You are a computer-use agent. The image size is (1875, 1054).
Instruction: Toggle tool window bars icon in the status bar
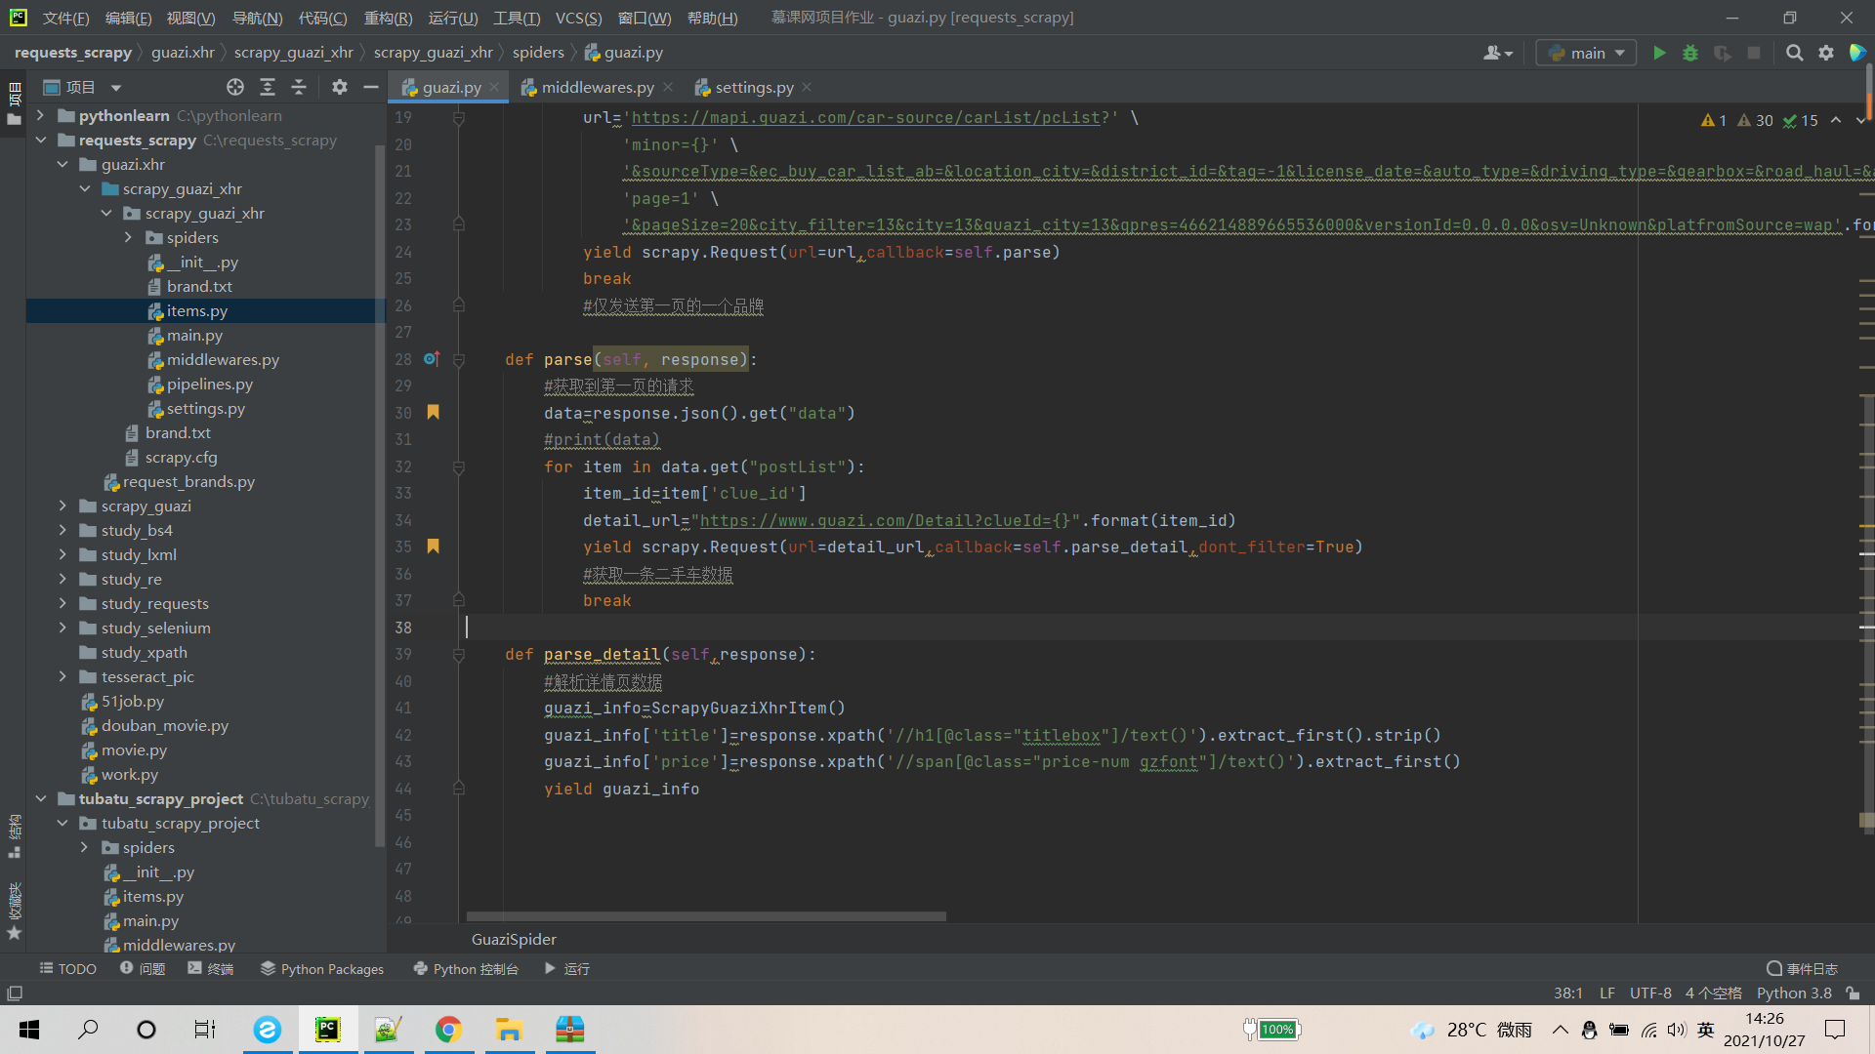pos(15,993)
